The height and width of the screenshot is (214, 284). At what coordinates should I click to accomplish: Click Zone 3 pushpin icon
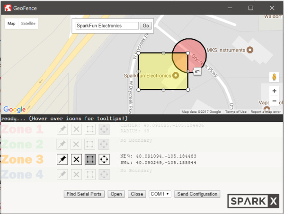click(x=62, y=159)
